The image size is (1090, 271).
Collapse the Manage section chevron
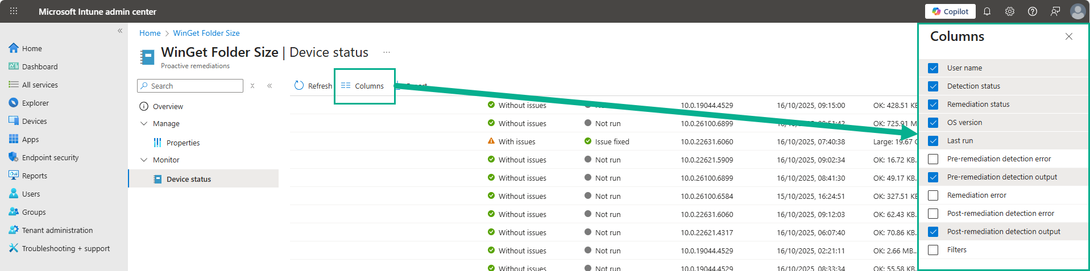coord(144,123)
